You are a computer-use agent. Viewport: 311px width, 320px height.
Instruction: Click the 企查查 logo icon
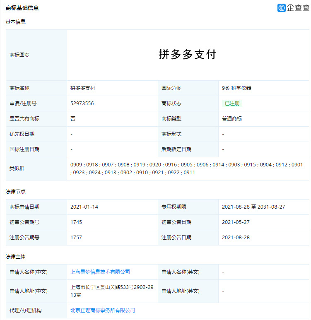282,8
